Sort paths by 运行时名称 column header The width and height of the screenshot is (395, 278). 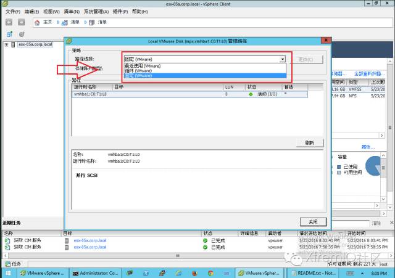click(92, 87)
